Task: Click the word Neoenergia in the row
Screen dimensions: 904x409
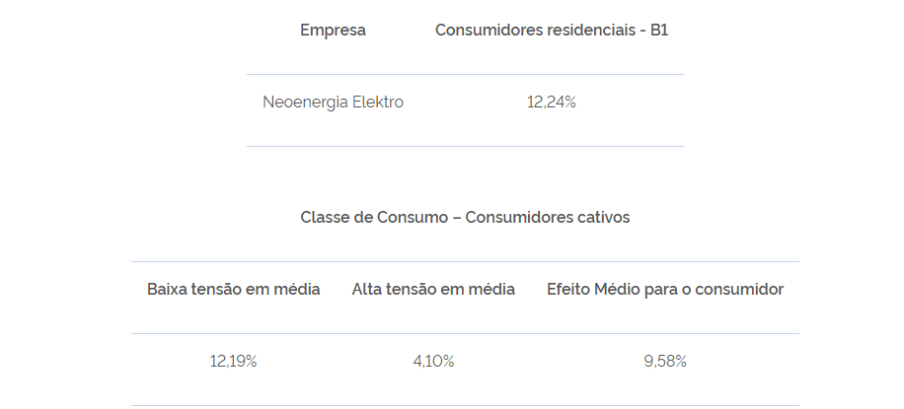Action: (x=305, y=102)
